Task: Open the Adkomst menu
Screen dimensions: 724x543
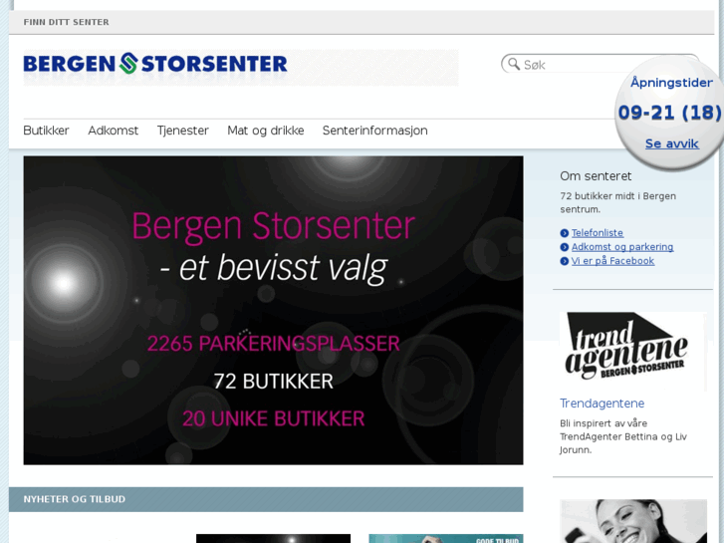Action: [x=114, y=131]
